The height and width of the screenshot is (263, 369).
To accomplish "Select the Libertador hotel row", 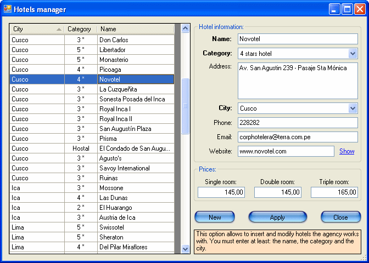I will pos(92,50).
